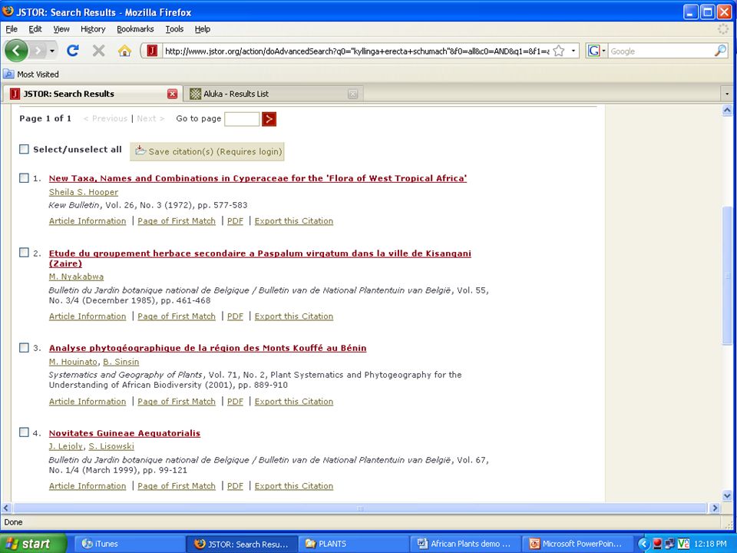Open the Bookmarks menu
The image size is (737, 553).
point(135,29)
